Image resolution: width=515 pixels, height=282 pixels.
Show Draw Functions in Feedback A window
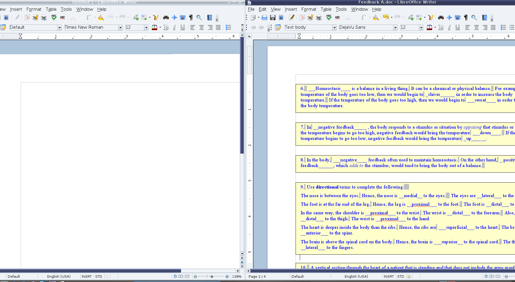pyautogui.click(x=431, y=17)
